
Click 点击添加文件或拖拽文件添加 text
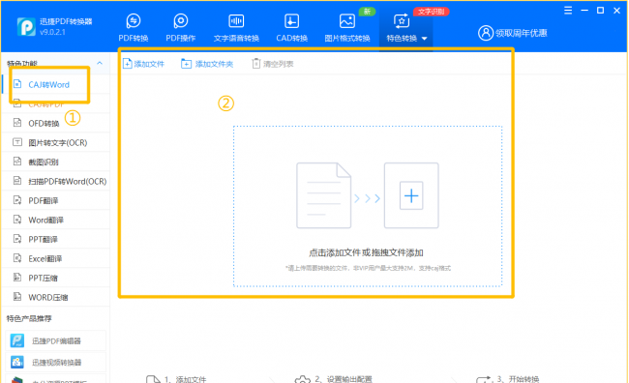[366, 252]
